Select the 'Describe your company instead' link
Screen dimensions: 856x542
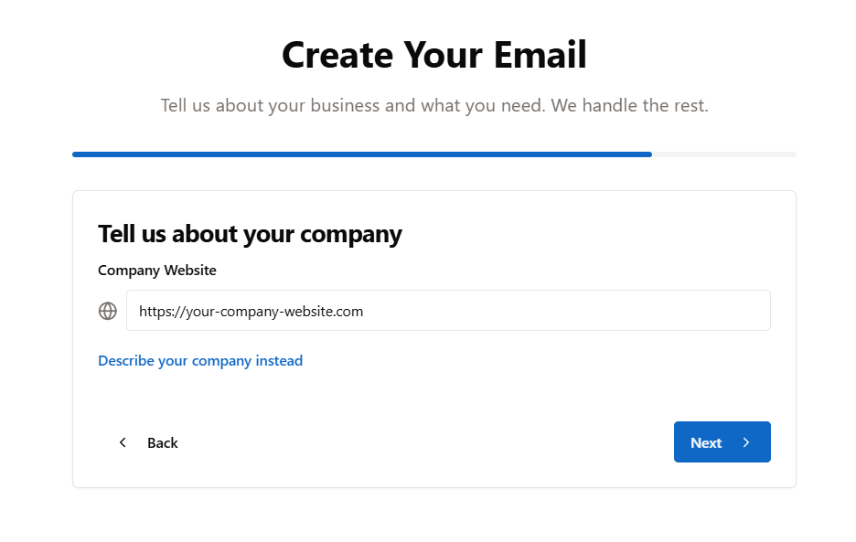coord(200,360)
